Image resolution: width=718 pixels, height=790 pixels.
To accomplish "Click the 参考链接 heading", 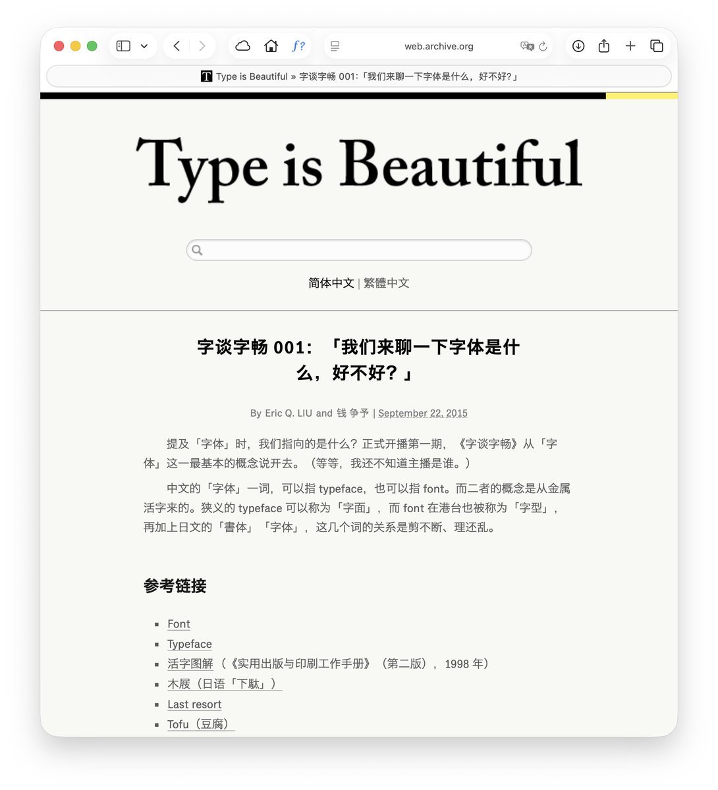I will 175,586.
